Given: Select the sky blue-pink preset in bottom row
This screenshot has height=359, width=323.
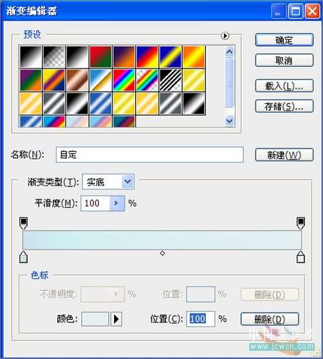Looking at the screenshot, I should 100,122.
